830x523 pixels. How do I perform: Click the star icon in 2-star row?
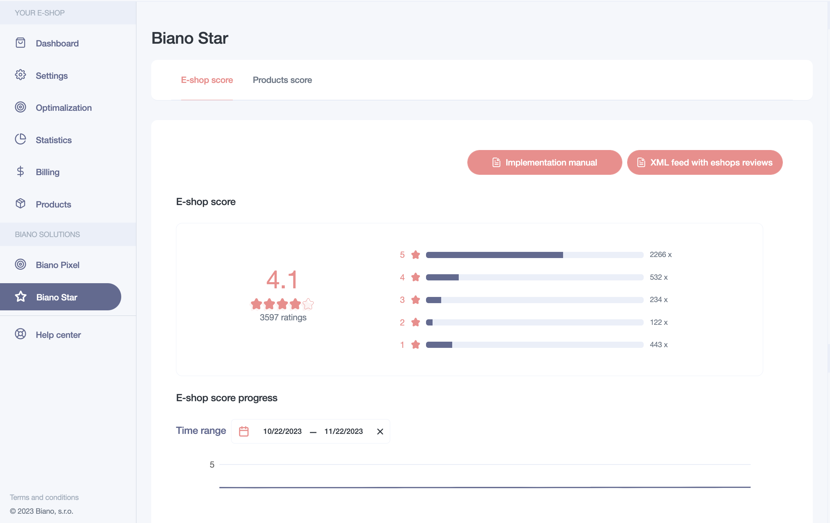[416, 322]
